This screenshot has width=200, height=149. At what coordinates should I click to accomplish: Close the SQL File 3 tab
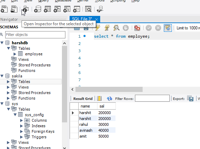97,19
